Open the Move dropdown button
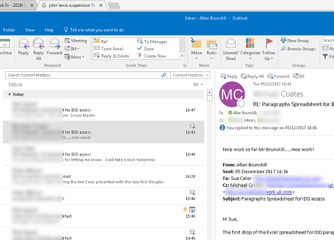Screen dimensions: 334x240 196,49
